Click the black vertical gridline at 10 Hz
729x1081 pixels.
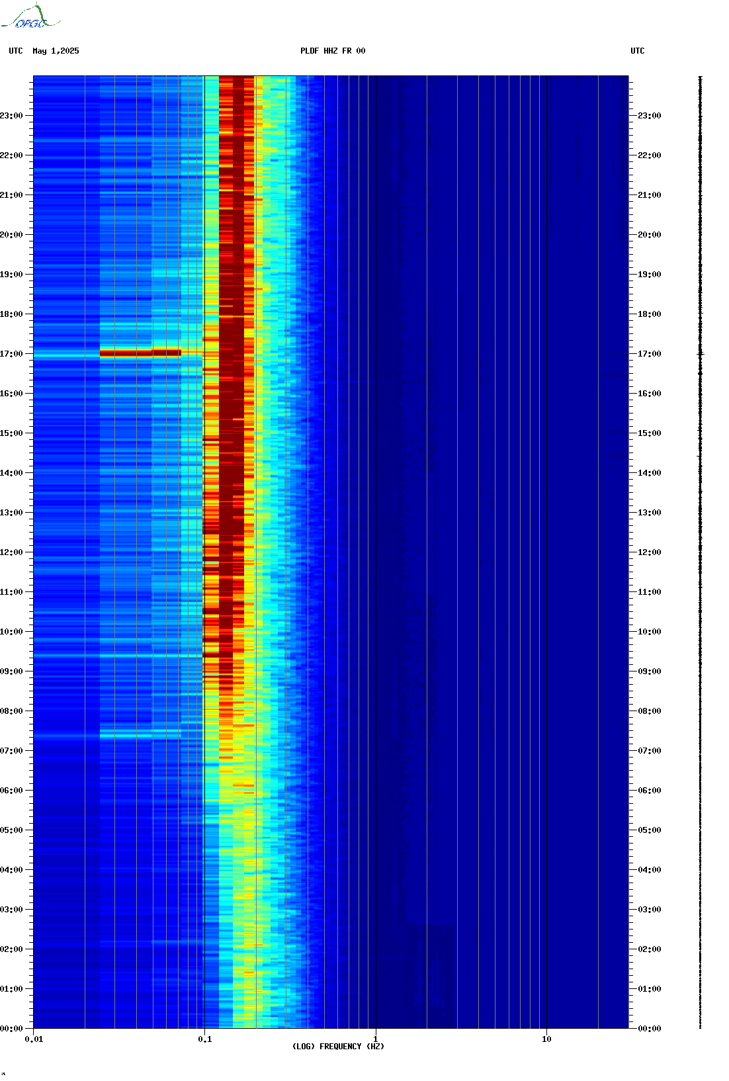[546, 552]
